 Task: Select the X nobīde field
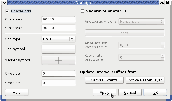(58, 74)
